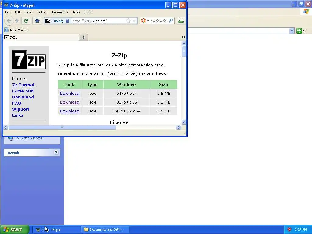Screen dimensions: 312x234
Task: Expand the Details panel in Explorer window
Action: pos(56,152)
